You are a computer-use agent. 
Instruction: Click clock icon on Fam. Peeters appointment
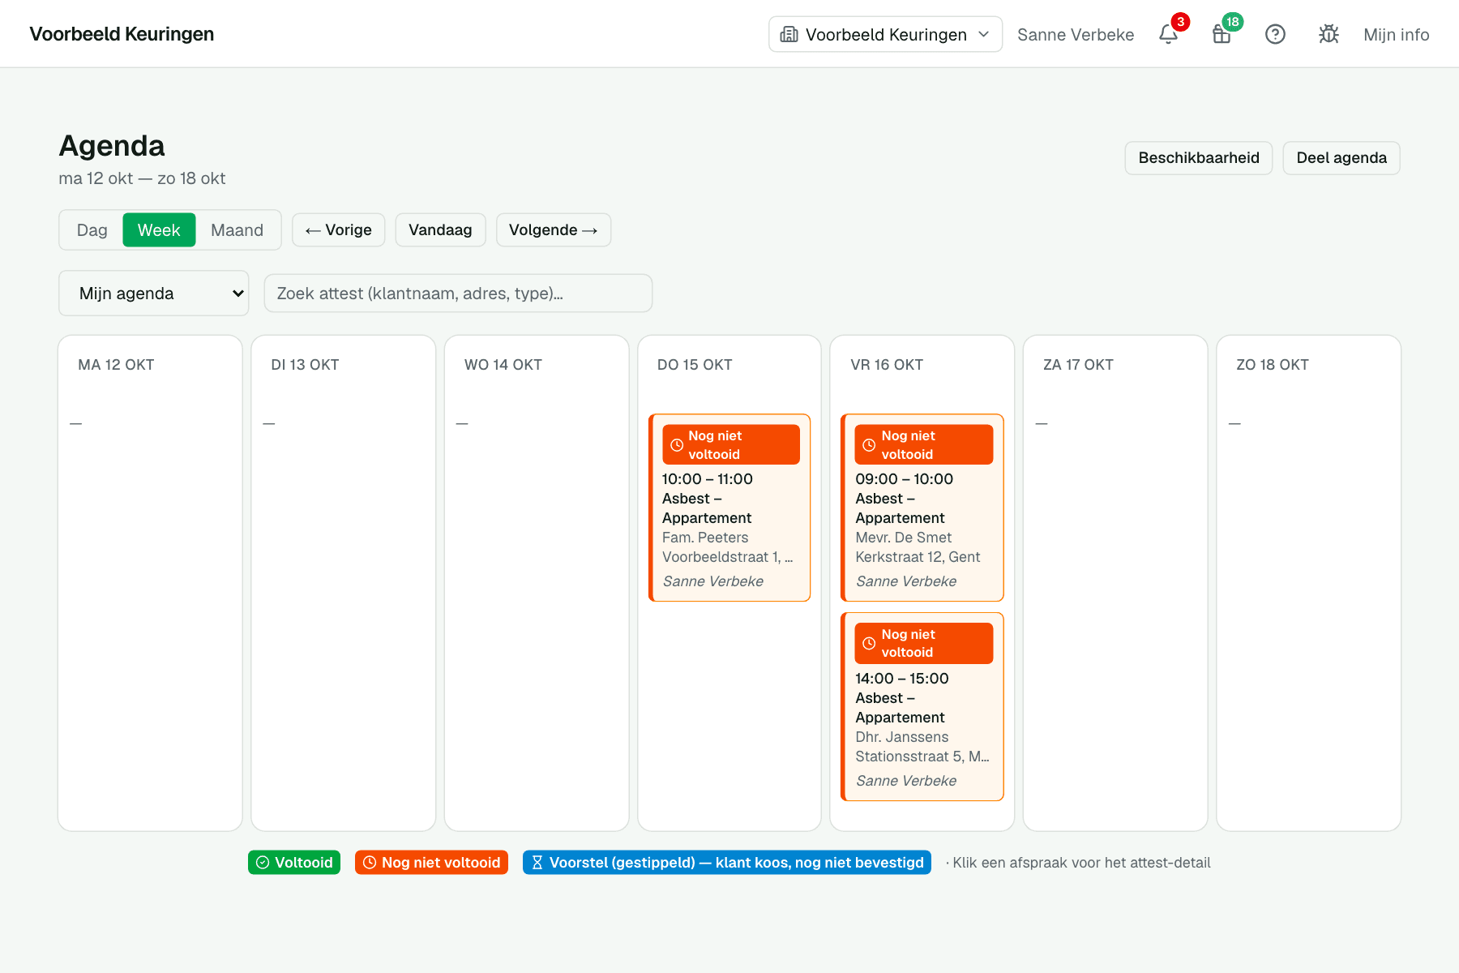677,445
